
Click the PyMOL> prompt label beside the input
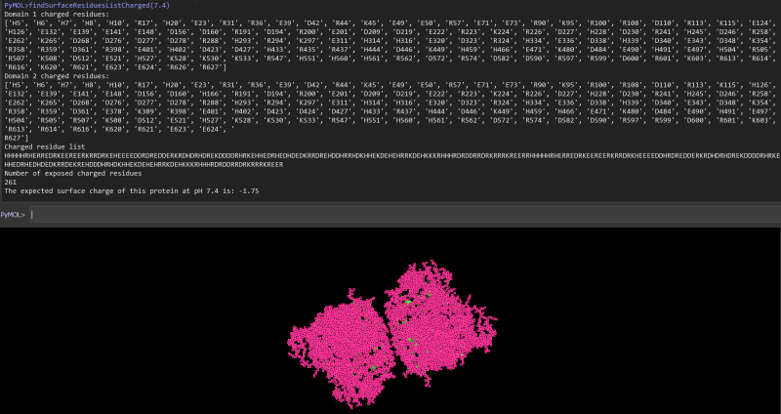(x=13, y=215)
